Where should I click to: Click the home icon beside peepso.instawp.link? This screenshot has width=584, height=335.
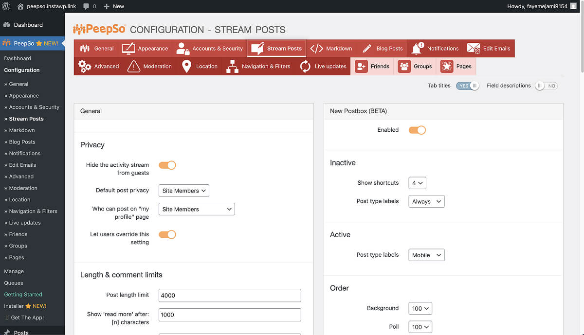20,6
